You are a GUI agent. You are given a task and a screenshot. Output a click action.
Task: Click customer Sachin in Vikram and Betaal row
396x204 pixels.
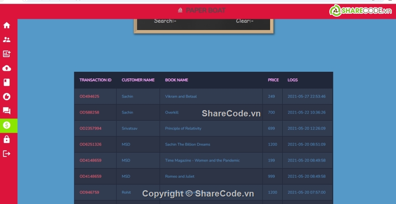point(127,96)
